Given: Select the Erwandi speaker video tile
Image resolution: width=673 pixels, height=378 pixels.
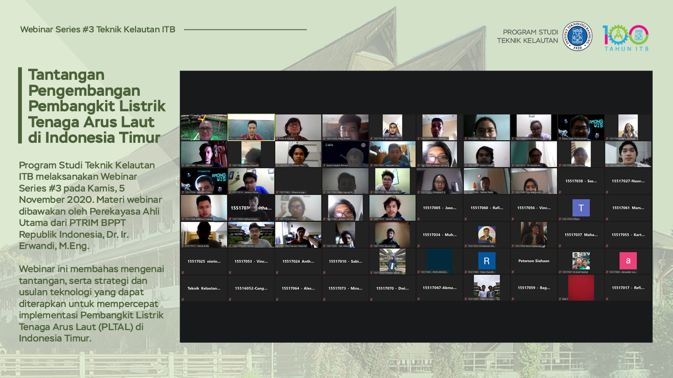Looking at the screenshot, I should [x=204, y=127].
